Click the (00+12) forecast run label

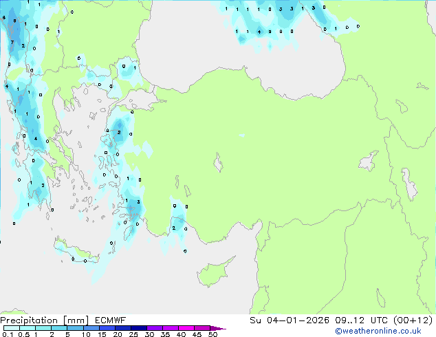pyautogui.click(x=410, y=320)
